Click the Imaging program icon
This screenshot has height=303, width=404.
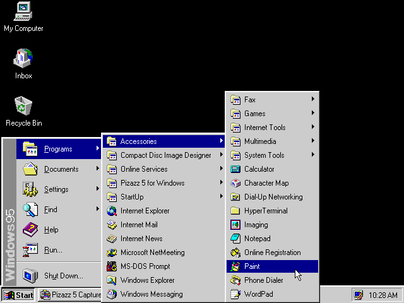(x=235, y=225)
